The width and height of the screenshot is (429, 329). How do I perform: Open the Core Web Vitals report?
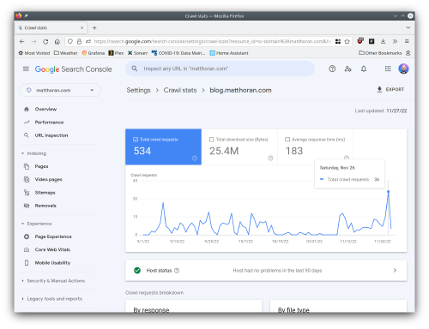(x=52, y=249)
